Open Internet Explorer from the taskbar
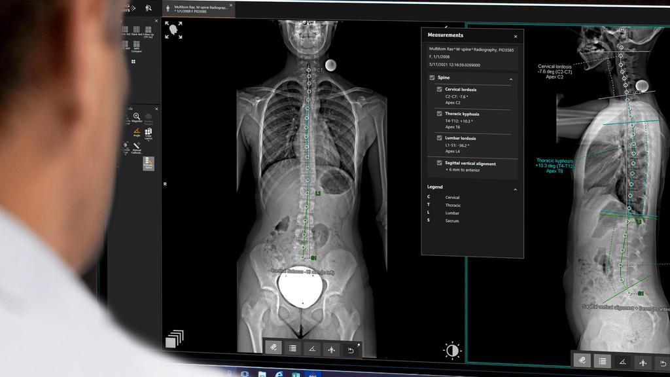Image resolution: width=670 pixels, height=377 pixels. pyautogui.click(x=279, y=374)
